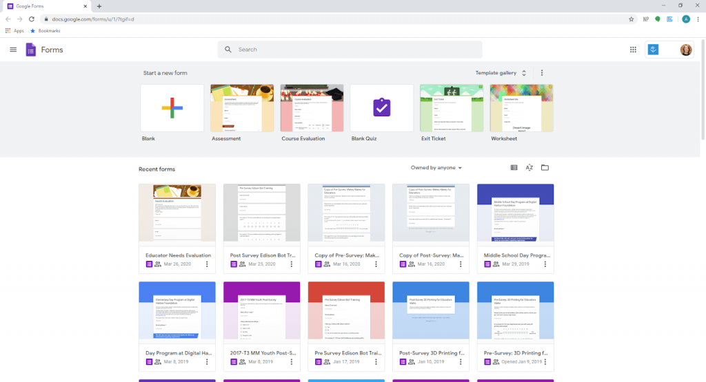
Task: Open more options for Post-Survey 3D Printing
Action: pyautogui.click(x=461, y=362)
